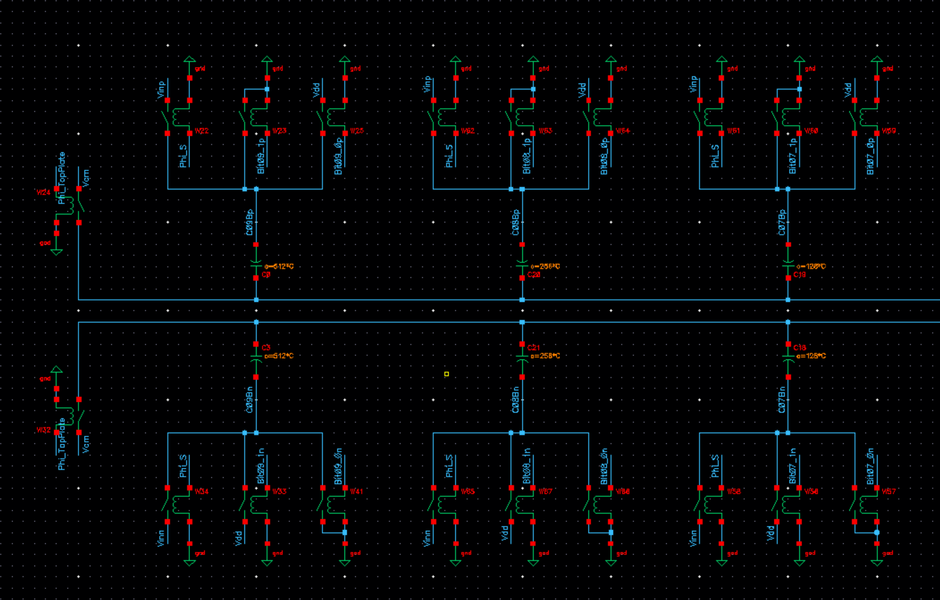Click the C07Bp net label
The height and width of the screenshot is (600, 940).
782,222
